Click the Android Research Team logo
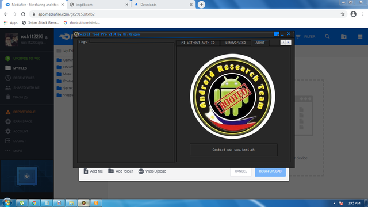Screen dimensions: 368x207 232,97
